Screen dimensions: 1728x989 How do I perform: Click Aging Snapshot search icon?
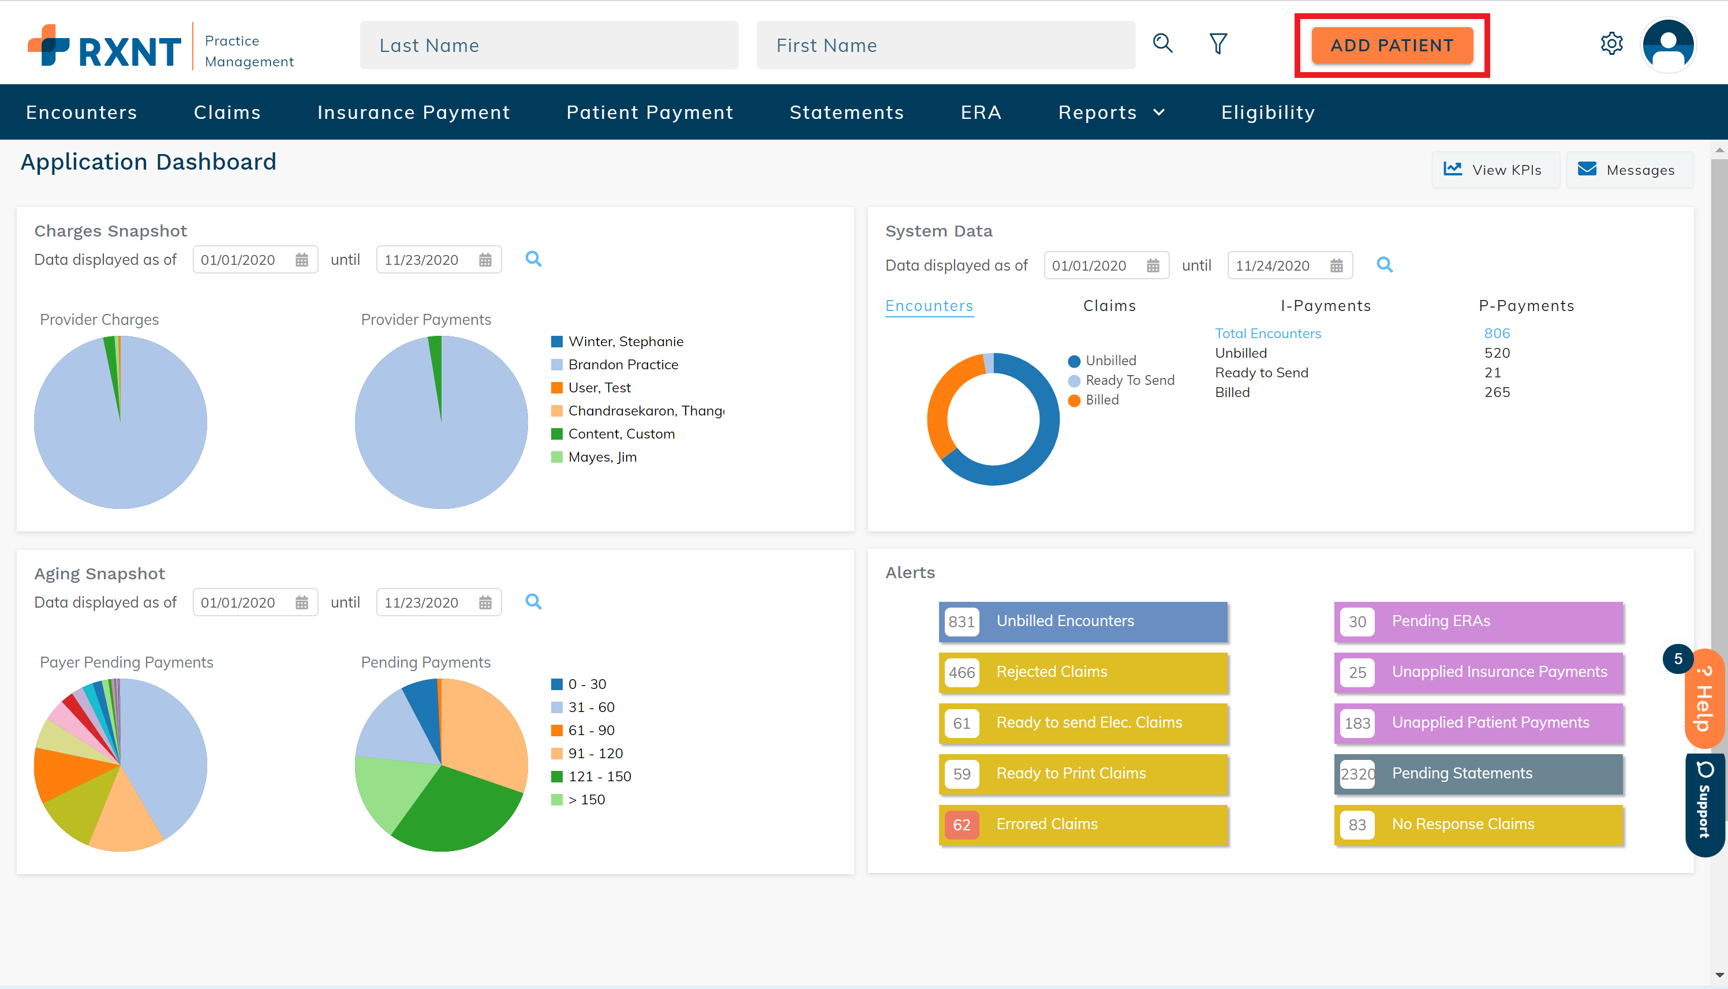(533, 602)
